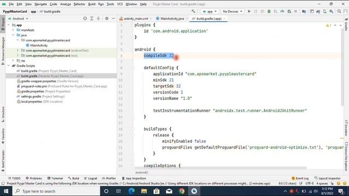The width and height of the screenshot is (349, 196).
Task: Open the No Devices selector dropdown
Action: pos(232,11)
